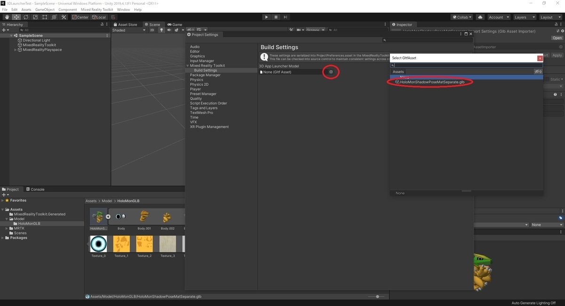Expand MixedRealityPlayspace in Hierarchy
565x306 pixels.
coord(16,49)
